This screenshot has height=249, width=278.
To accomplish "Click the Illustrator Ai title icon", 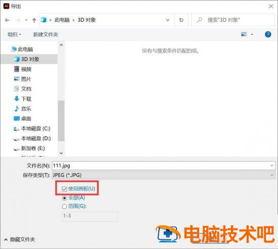I will 7,6.
